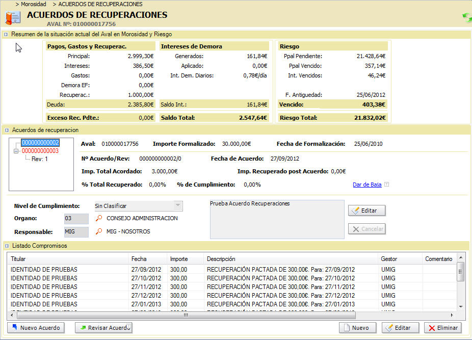Click the MIG - NOSOTROS responsable text
The height and width of the screenshot is (340, 472).
128,231
